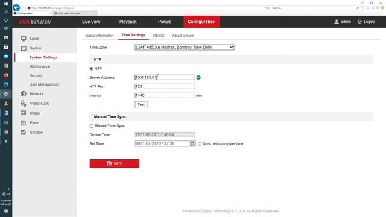Click the Storage disk icon
The image size is (386, 217).
tap(24, 132)
